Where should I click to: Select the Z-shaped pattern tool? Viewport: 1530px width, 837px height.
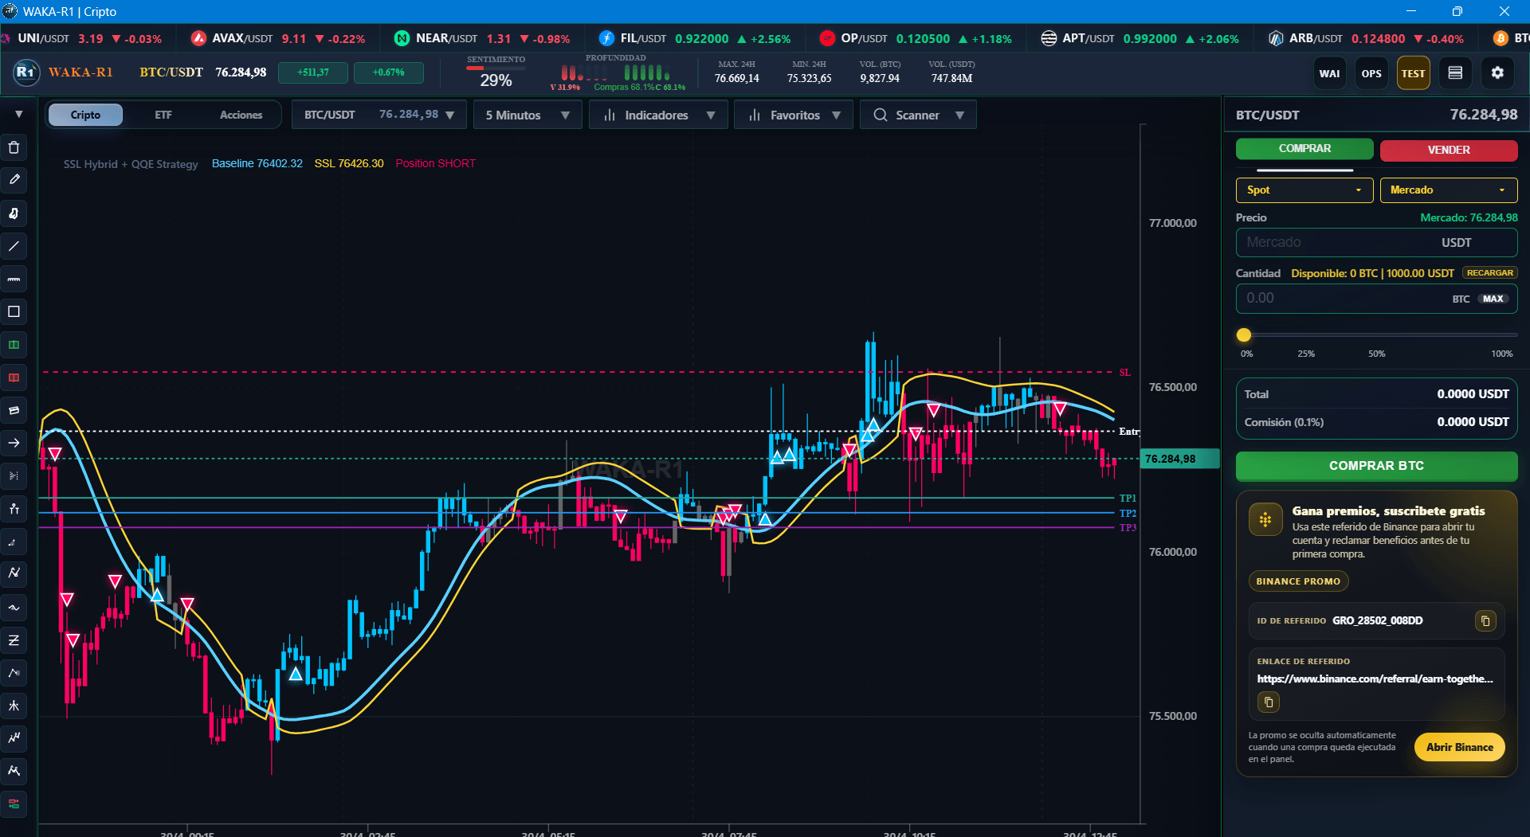tap(14, 640)
